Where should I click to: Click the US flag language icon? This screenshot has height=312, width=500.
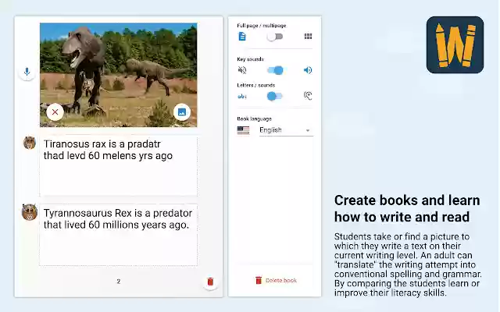[x=243, y=130]
